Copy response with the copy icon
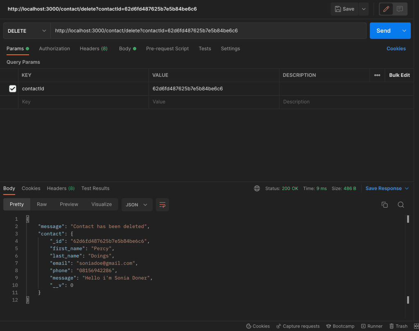Image resolution: width=419 pixels, height=331 pixels. tap(385, 205)
